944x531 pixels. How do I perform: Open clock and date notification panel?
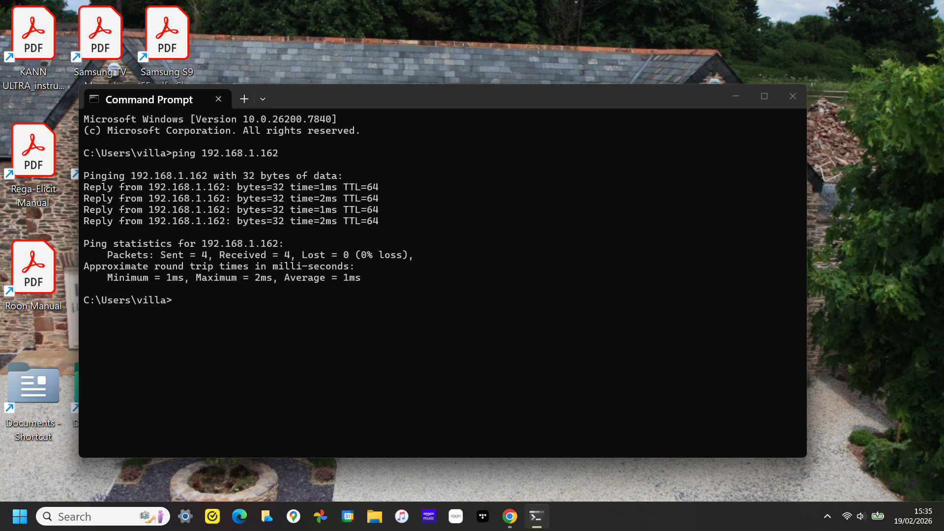point(913,516)
